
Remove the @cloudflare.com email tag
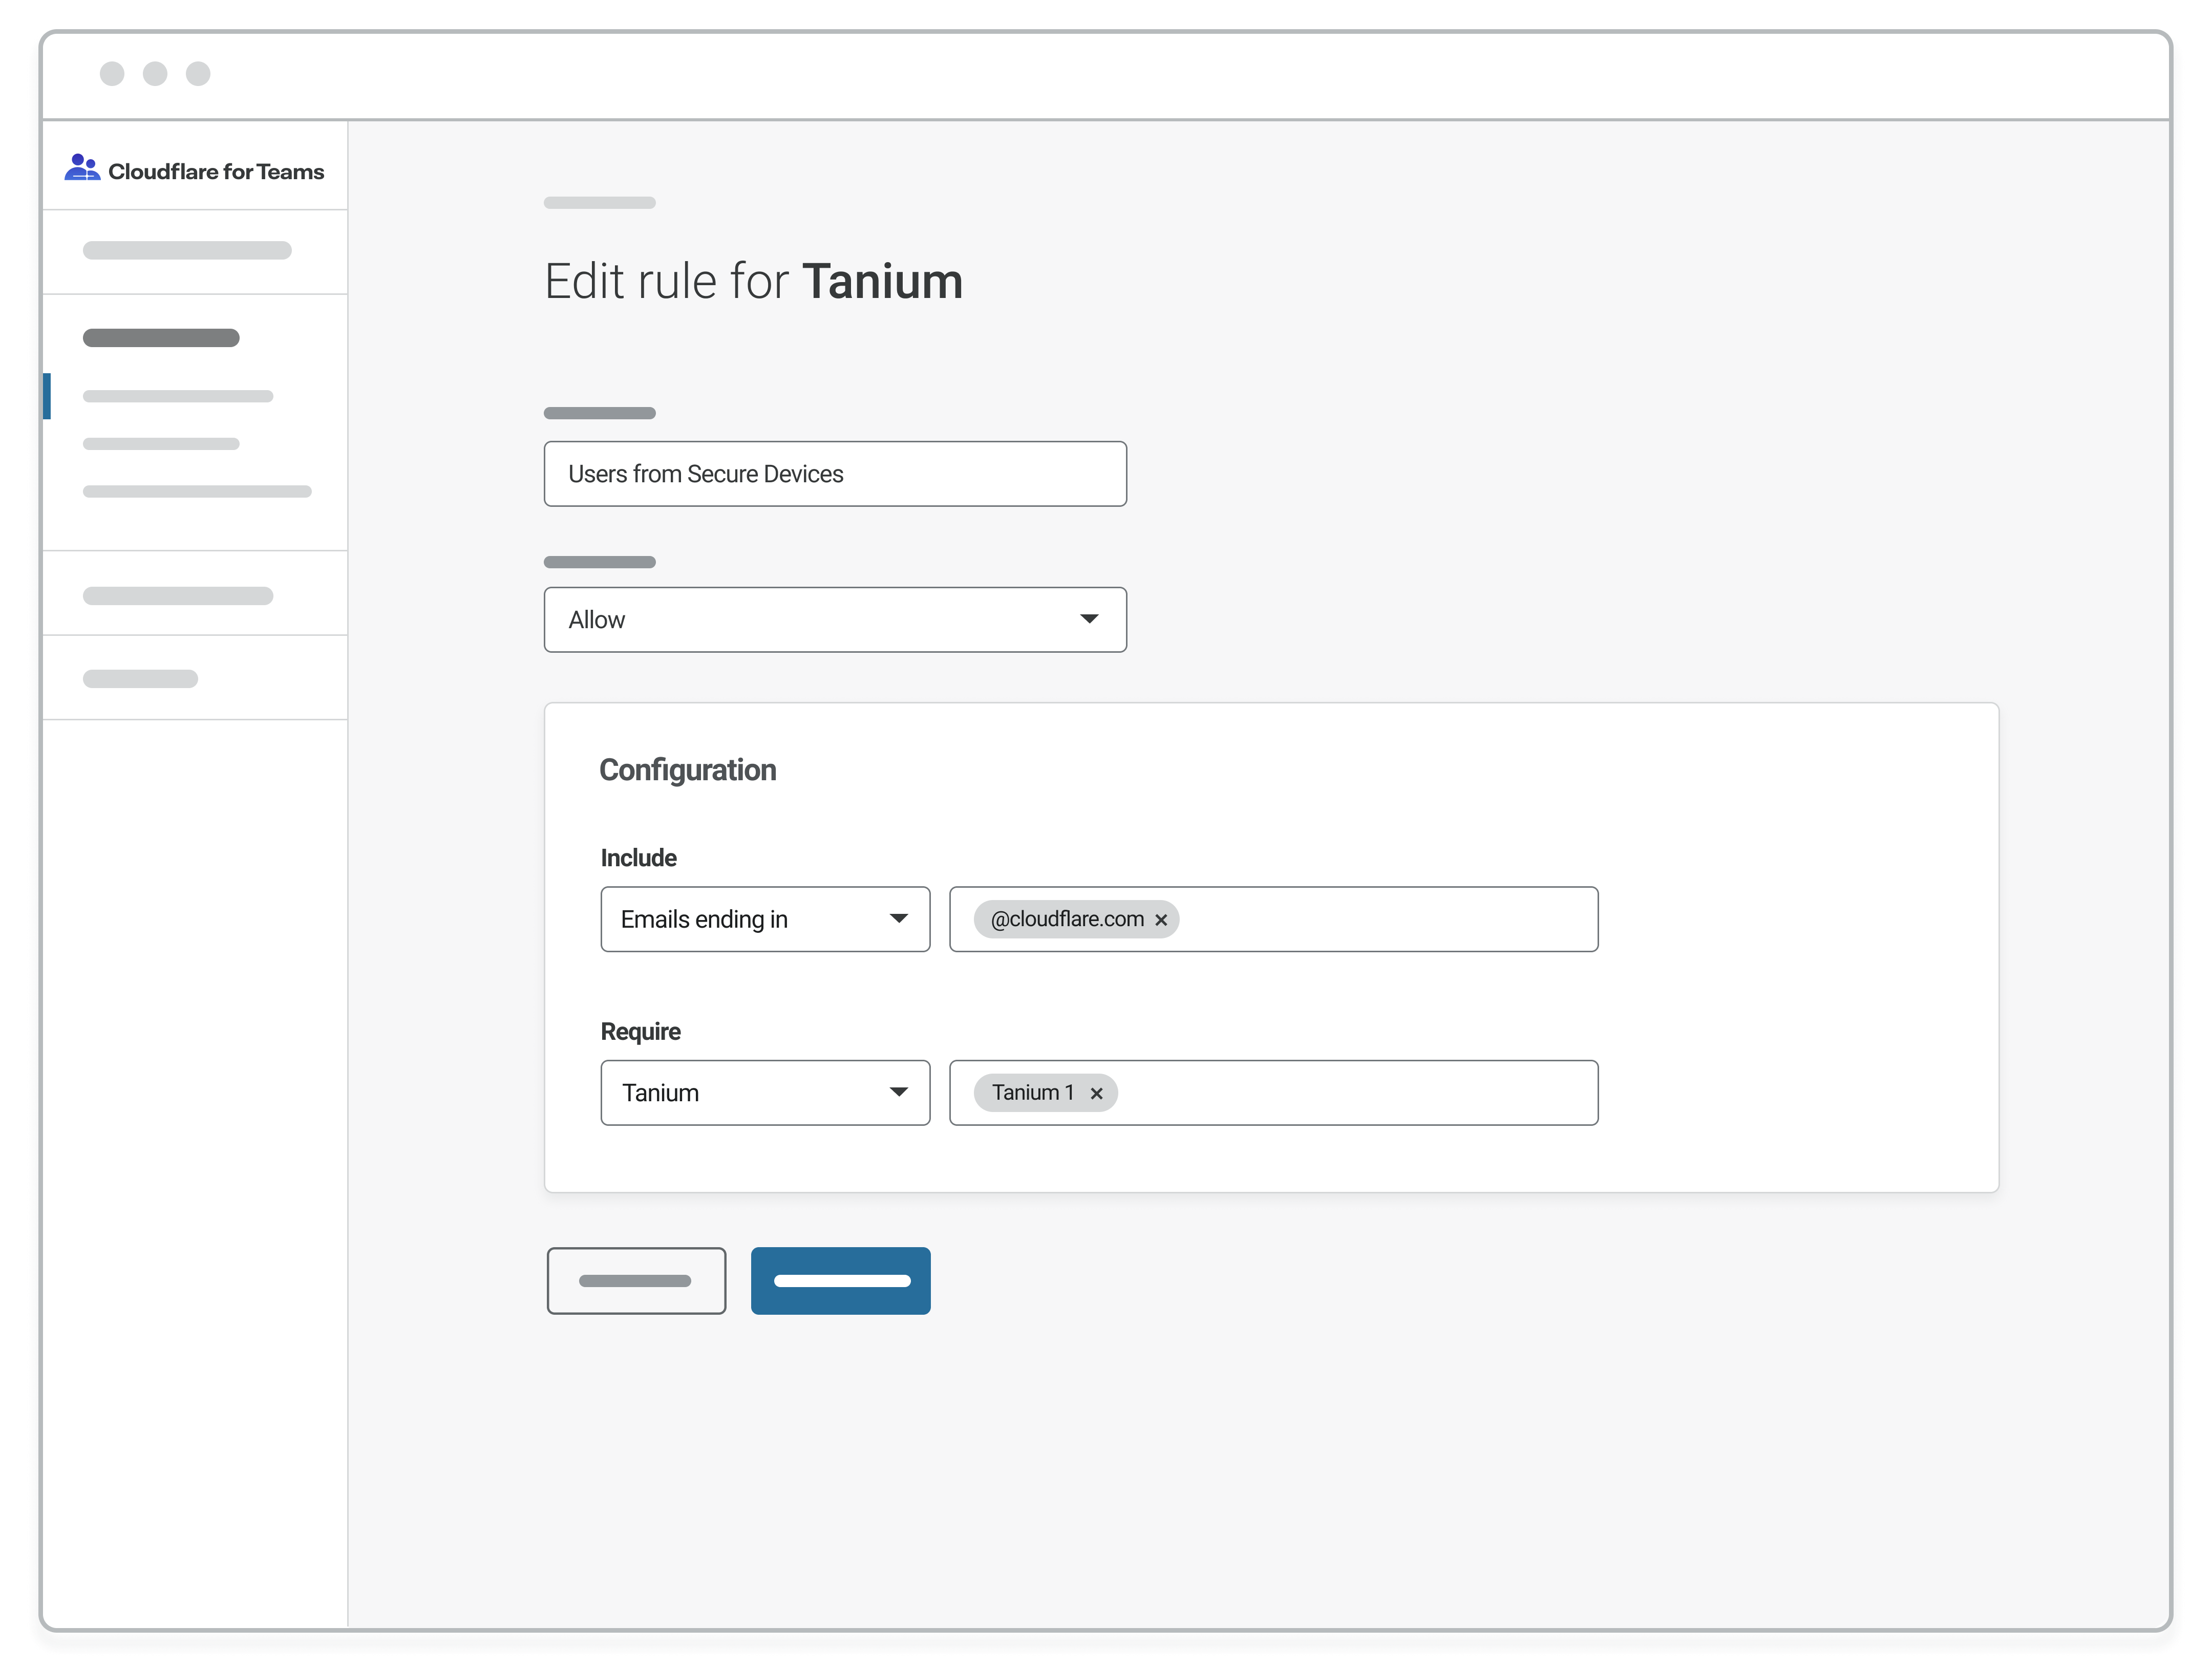click(x=1161, y=919)
